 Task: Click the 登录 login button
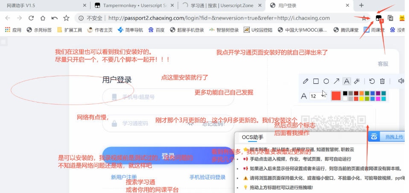click(168, 156)
